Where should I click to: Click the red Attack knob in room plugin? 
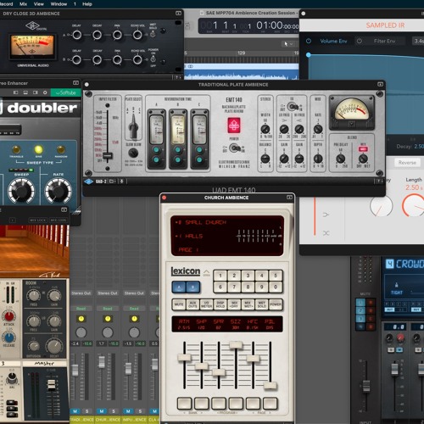click(x=9, y=316)
